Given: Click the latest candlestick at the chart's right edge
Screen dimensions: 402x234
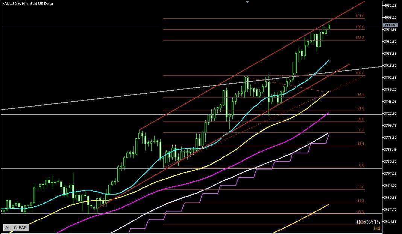Looking at the screenshot, I should coord(329,25).
